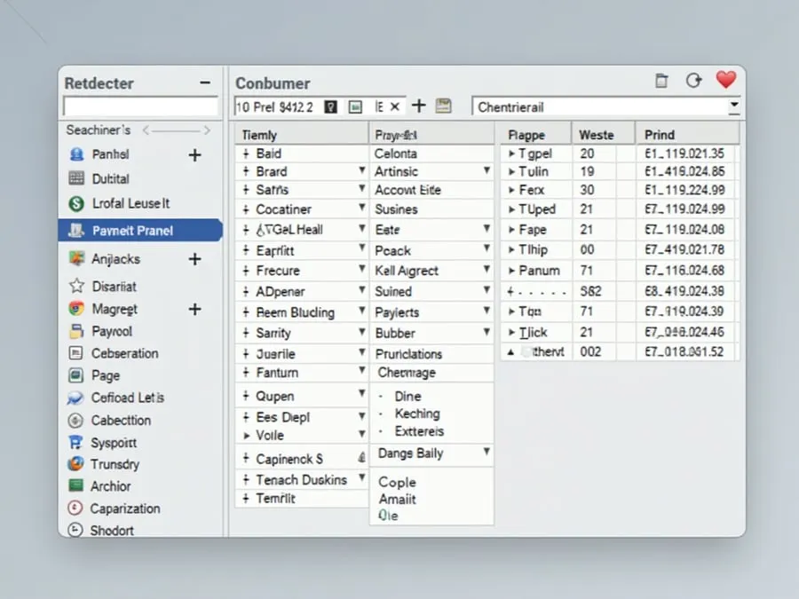This screenshot has width=799, height=599.
Task: Expand the Voile tree row
Action: click(x=247, y=436)
